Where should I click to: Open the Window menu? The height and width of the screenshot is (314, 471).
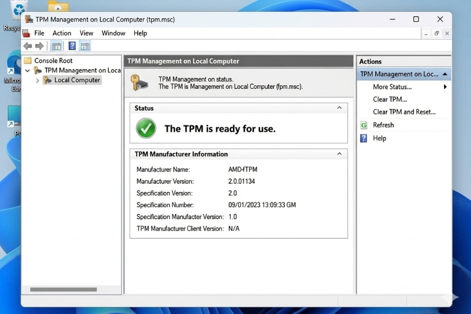click(x=113, y=33)
